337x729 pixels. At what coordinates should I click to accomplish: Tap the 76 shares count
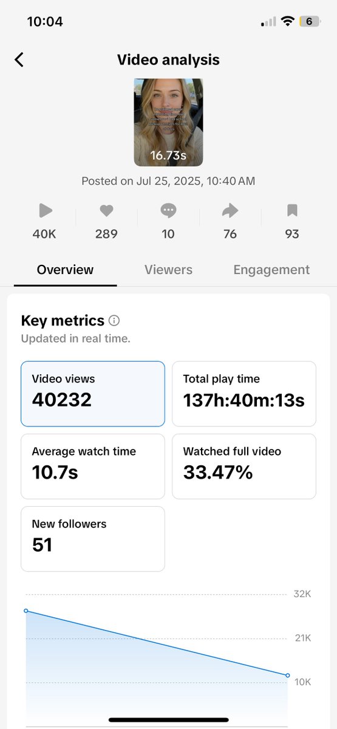click(x=230, y=234)
